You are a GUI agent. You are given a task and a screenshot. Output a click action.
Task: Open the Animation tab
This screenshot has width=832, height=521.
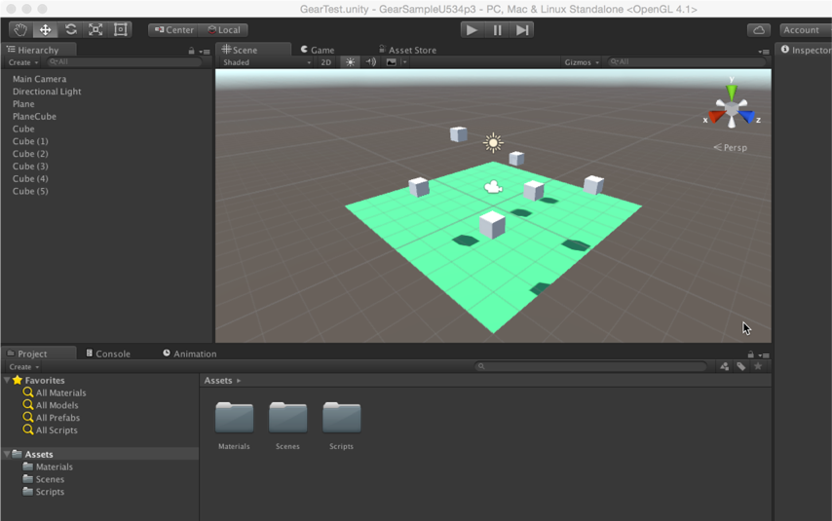[x=189, y=354]
